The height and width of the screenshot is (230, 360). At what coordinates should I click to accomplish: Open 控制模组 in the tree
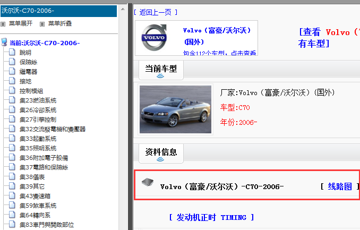[31, 91]
